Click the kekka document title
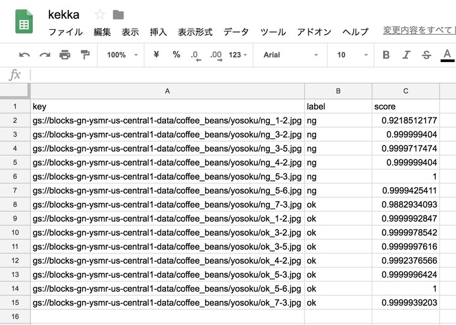This screenshot has width=456, height=325. (63, 15)
